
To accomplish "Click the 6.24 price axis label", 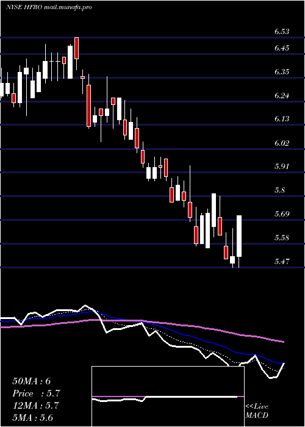I will (x=282, y=96).
